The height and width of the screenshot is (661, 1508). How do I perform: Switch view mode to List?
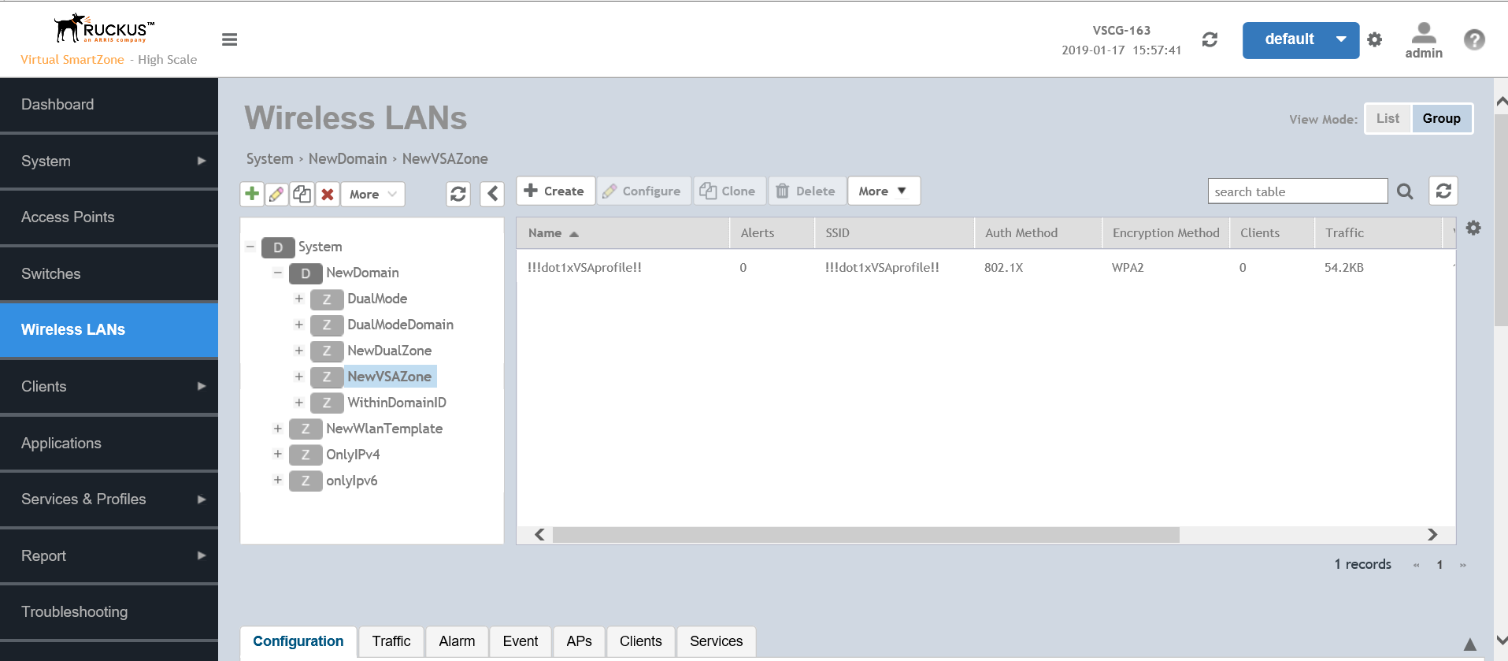(1388, 118)
